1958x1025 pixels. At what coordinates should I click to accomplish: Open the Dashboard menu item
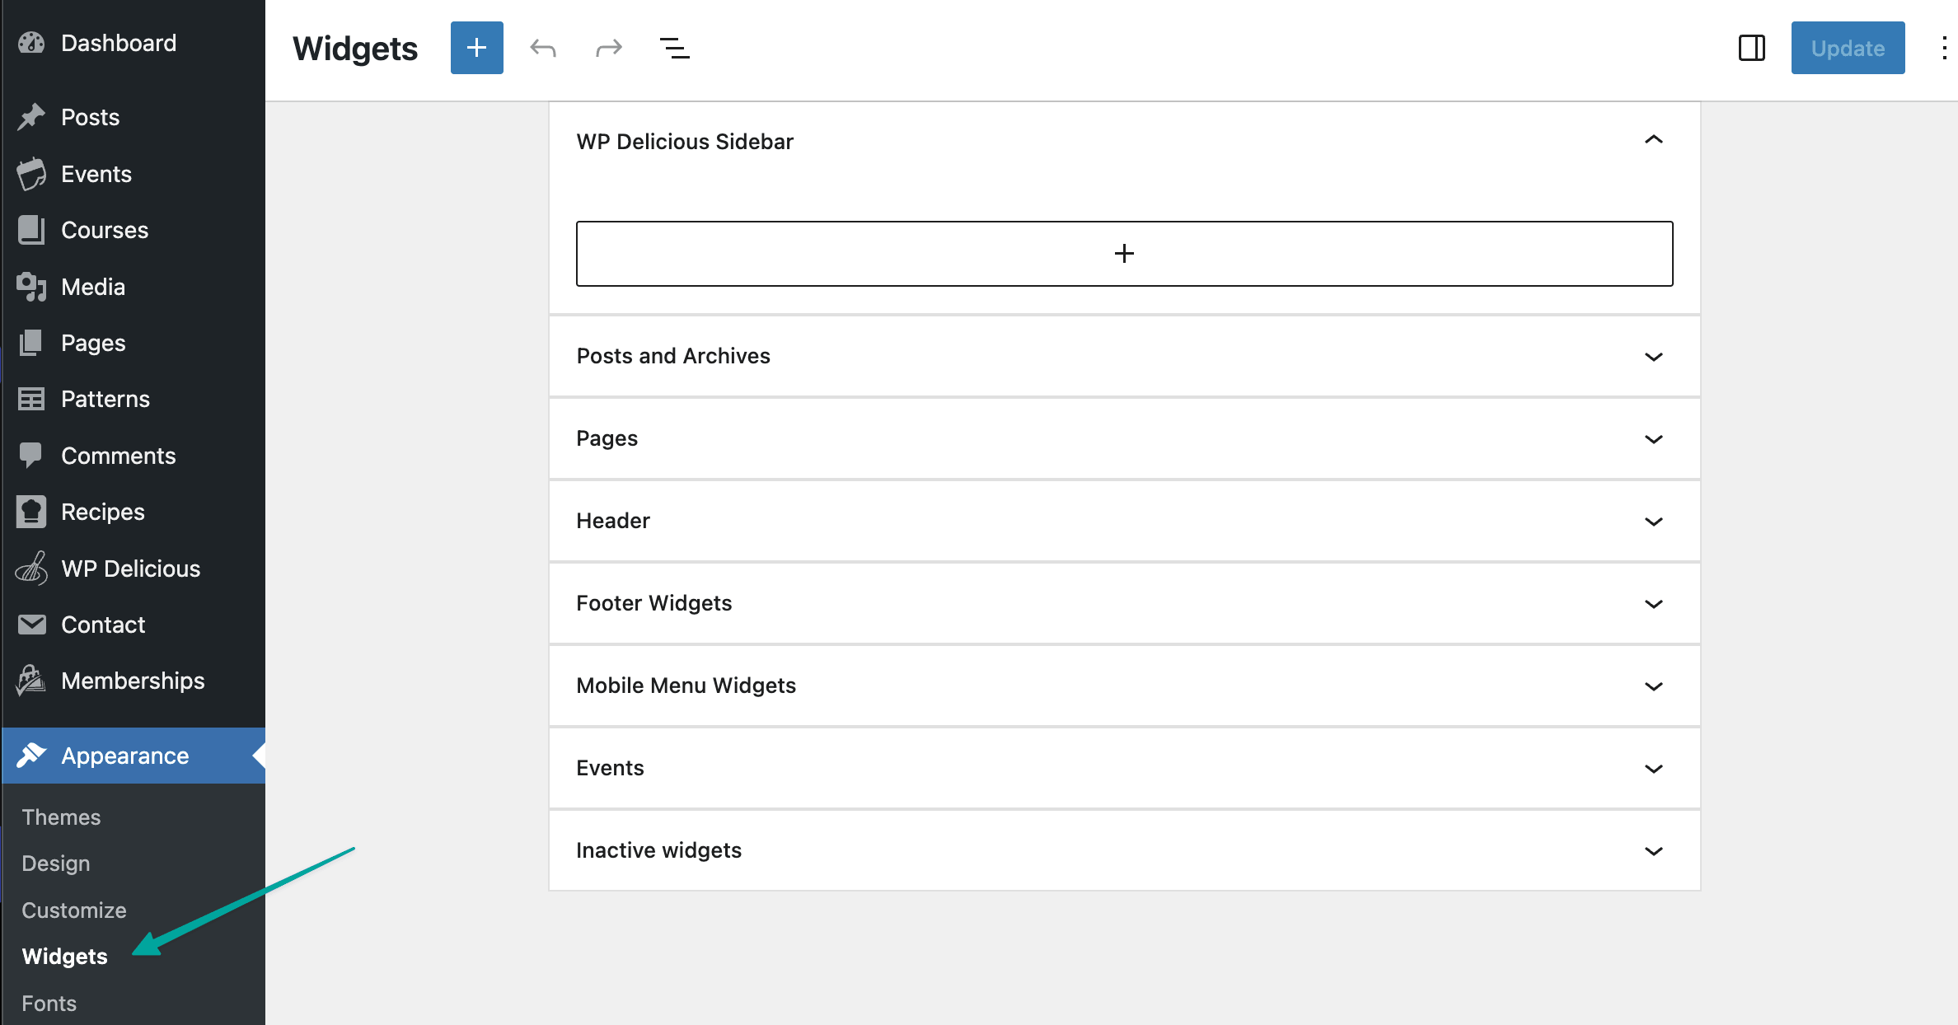tap(119, 43)
